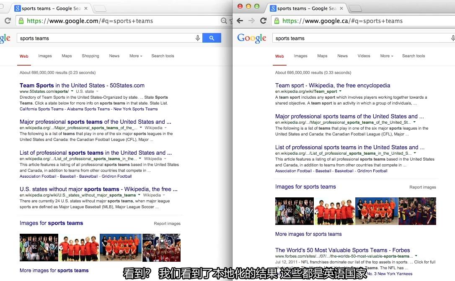Image resolution: width=455 pixels, height=281 pixels.
Task: Open California Sports Teams sitelink
Action: click(41, 109)
